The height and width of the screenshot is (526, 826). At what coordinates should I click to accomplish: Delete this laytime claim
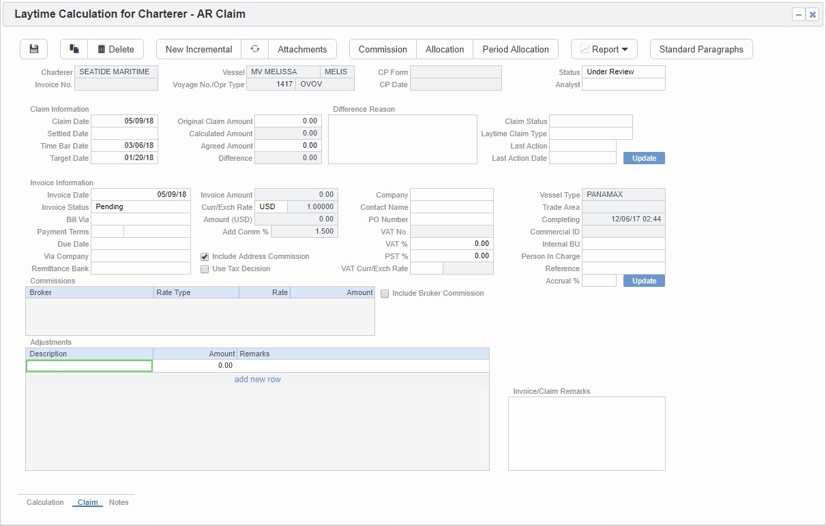pos(116,49)
